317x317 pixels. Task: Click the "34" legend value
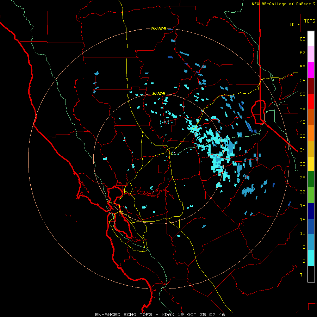303,150
